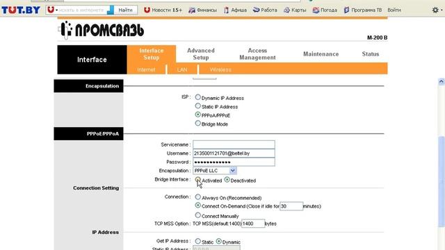Click the Username input field

tap(234, 153)
